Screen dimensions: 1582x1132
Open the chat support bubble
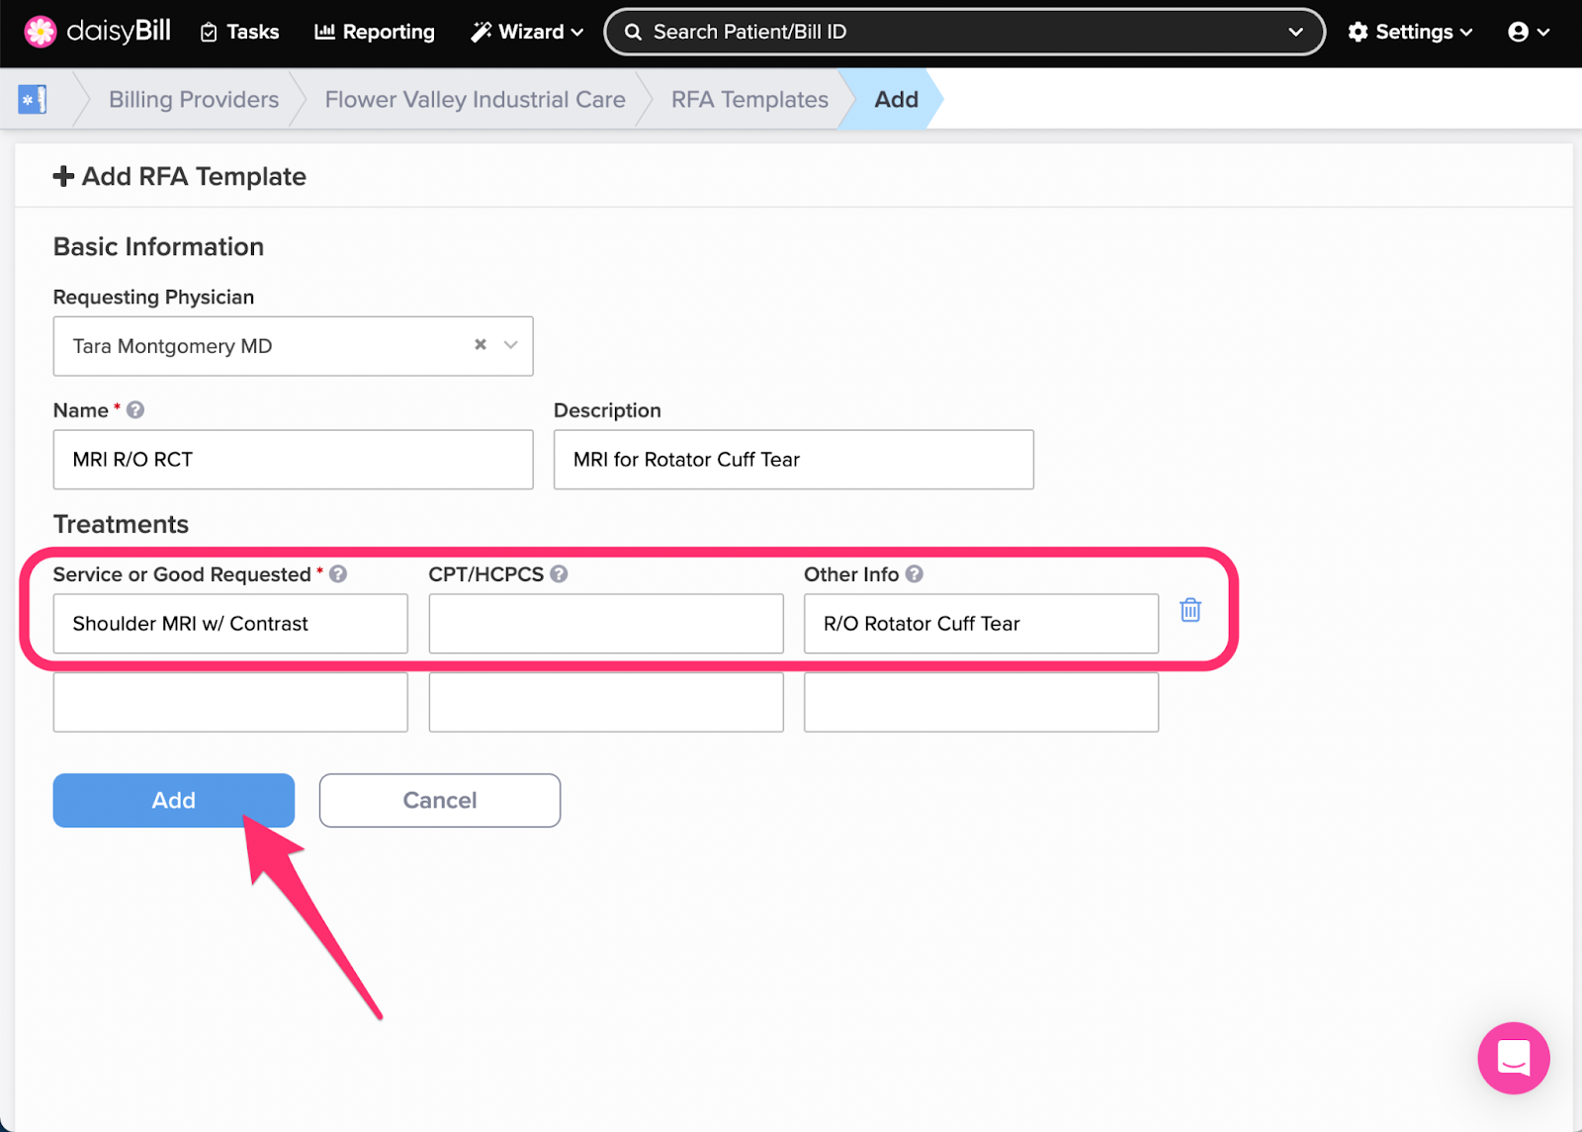coord(1513,1058)
